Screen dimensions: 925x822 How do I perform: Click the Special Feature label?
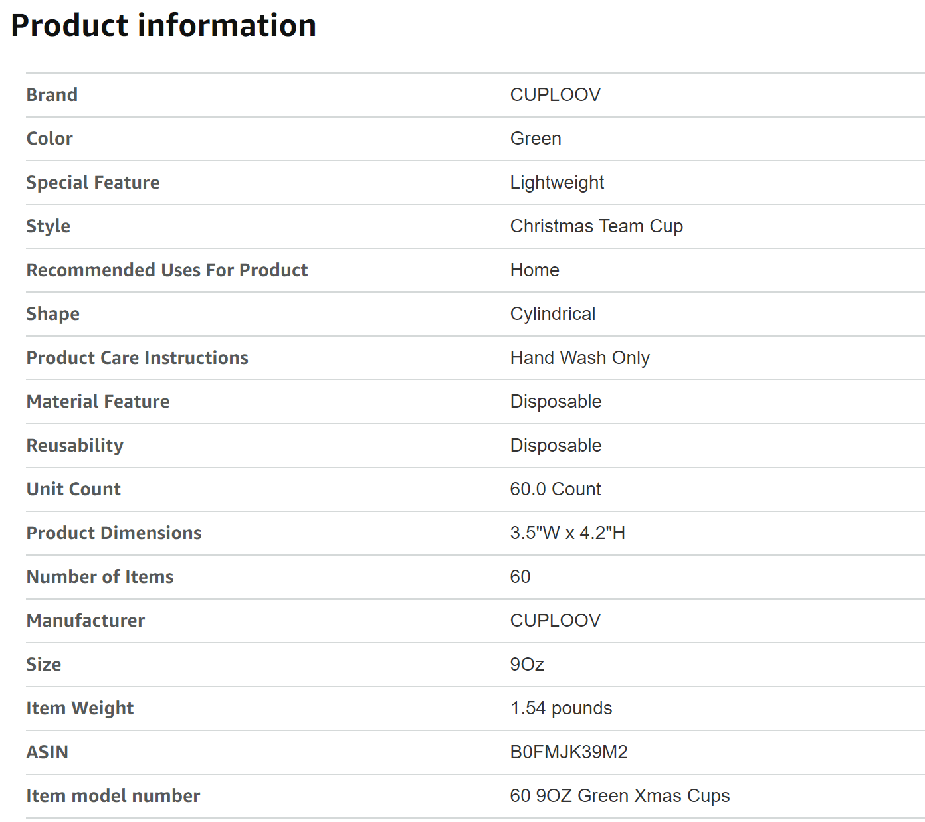pos(93,183)
